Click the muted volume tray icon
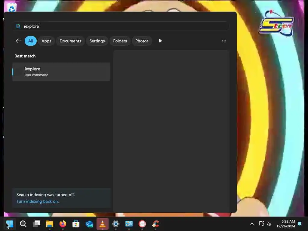This screenshot has width=308, height=231. 269,224
